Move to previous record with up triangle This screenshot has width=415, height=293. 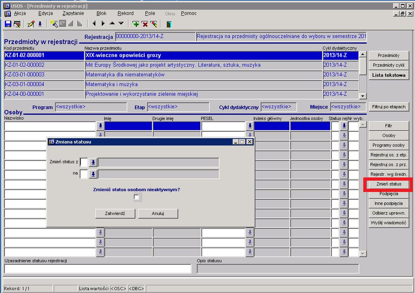(112, 23)
